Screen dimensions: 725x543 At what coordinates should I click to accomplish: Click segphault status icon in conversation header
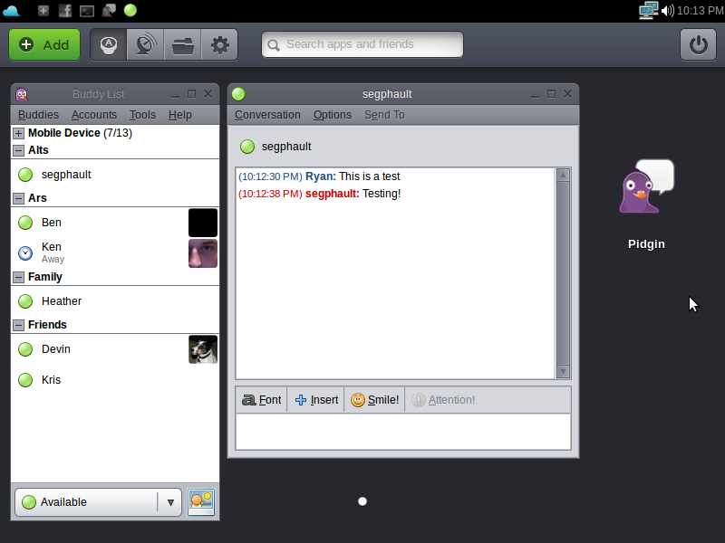247,147
